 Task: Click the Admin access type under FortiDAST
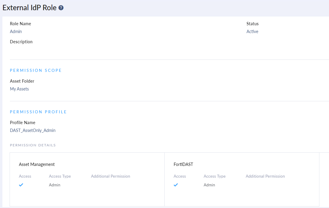[209, 185]
